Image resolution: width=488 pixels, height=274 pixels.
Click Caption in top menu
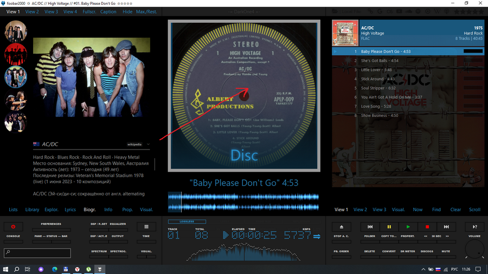tap(108, 11)
